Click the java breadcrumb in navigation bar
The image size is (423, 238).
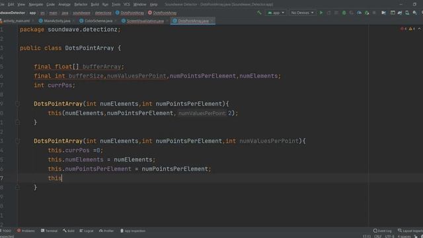pyautogui.click(x=65, y=13)
